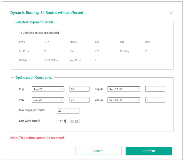This screenshot has height=162, width=185.
Task: Click the weight value 171159 lbs
Action: pyautogui.click(x=51, y=60)
